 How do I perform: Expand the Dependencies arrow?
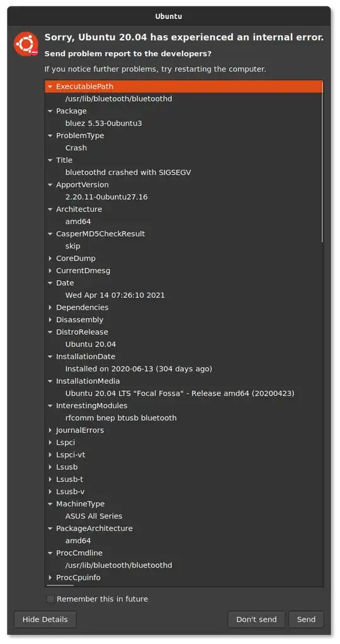50,307
